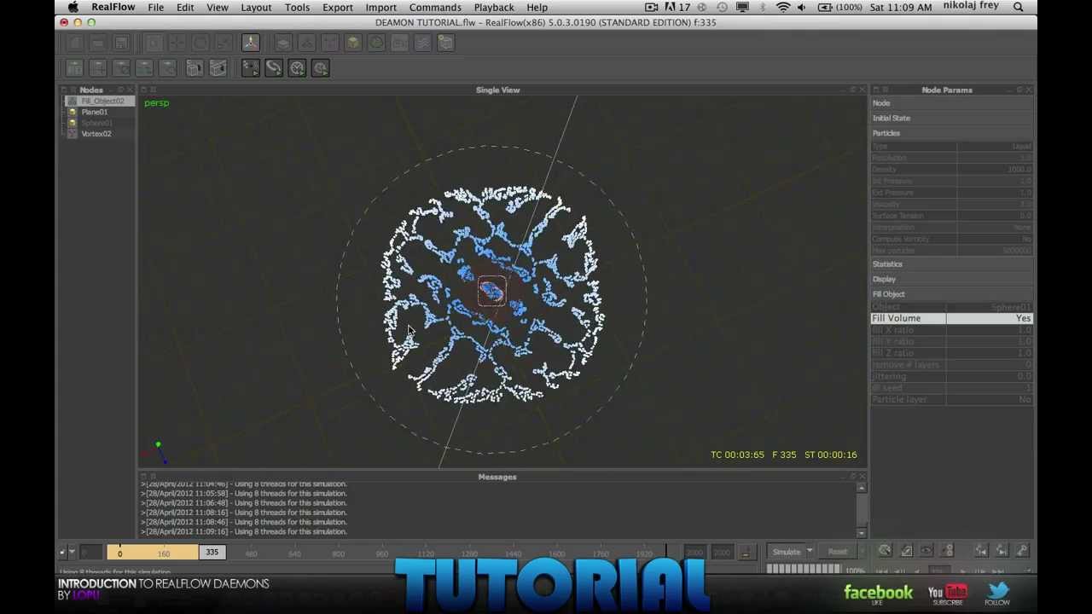1092x614 pixels.
Task: Open the Commands menu
Action: [435, 7]
